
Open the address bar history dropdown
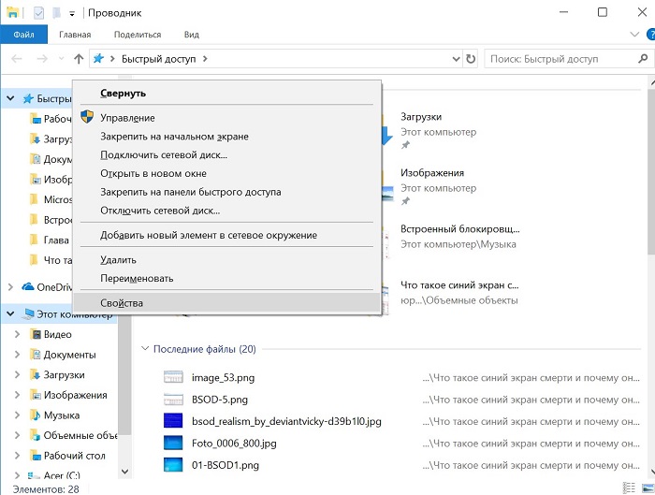click(457, 59)
